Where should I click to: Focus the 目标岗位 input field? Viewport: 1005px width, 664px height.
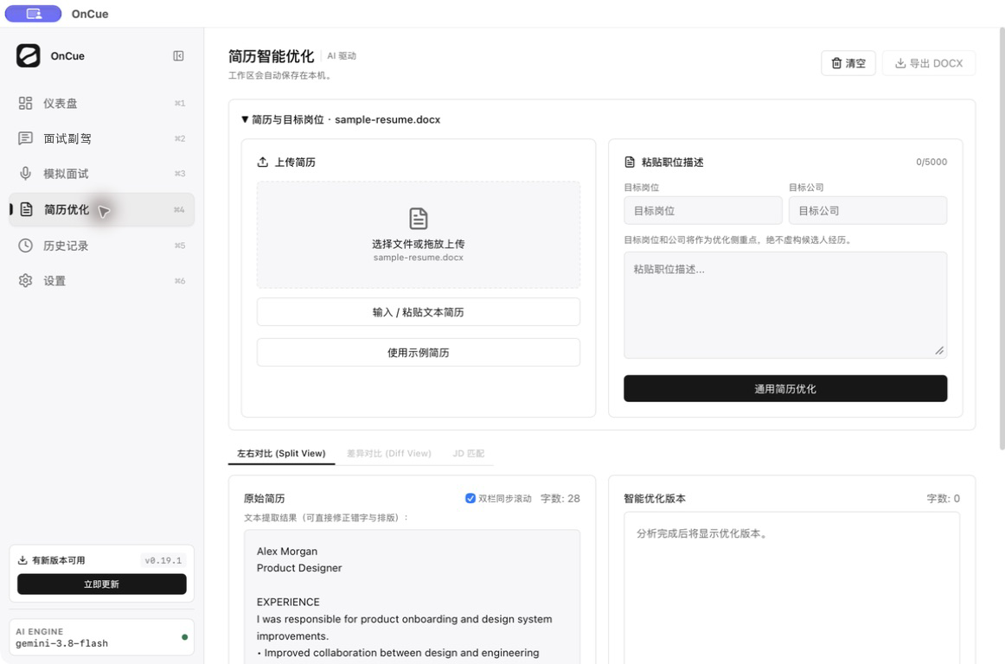(703, 210)
